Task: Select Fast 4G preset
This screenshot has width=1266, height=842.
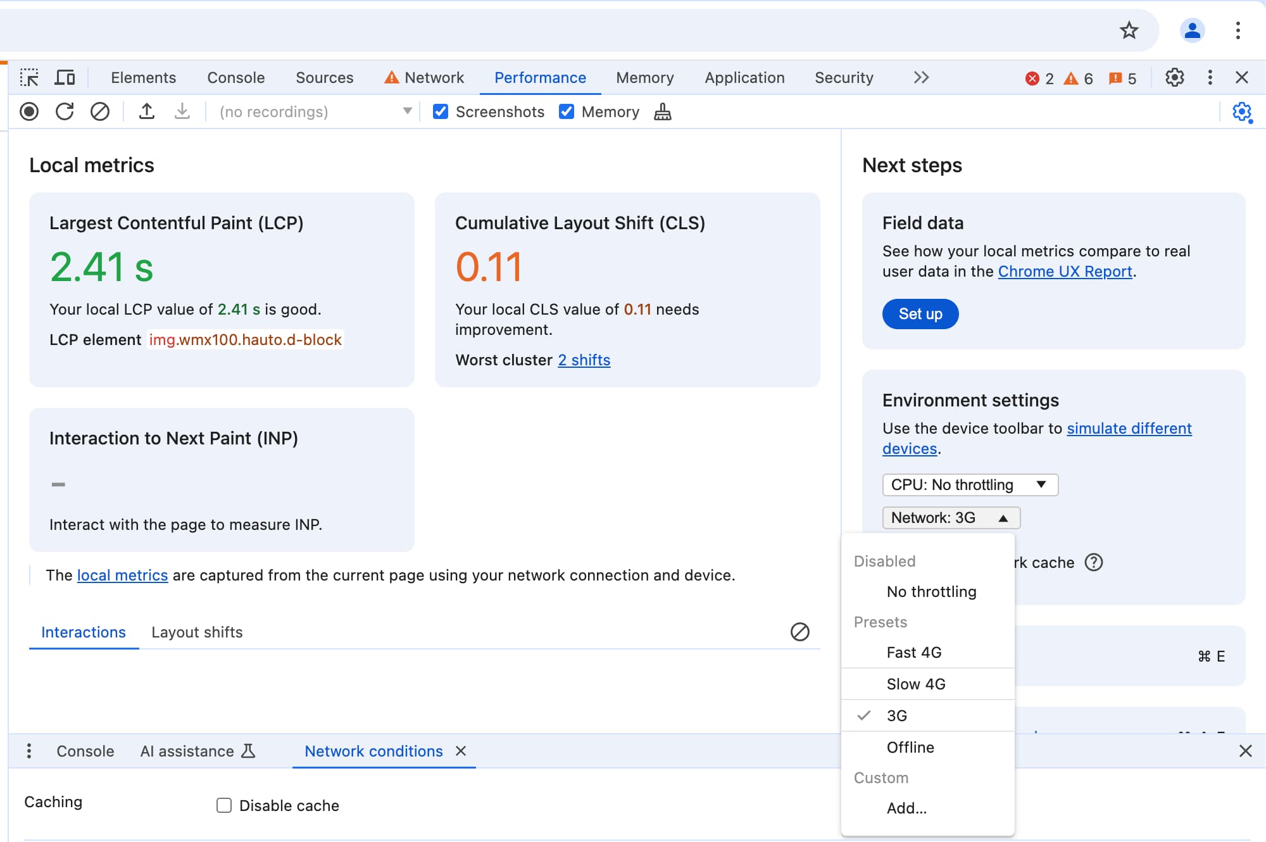Action: coord(927,652)
